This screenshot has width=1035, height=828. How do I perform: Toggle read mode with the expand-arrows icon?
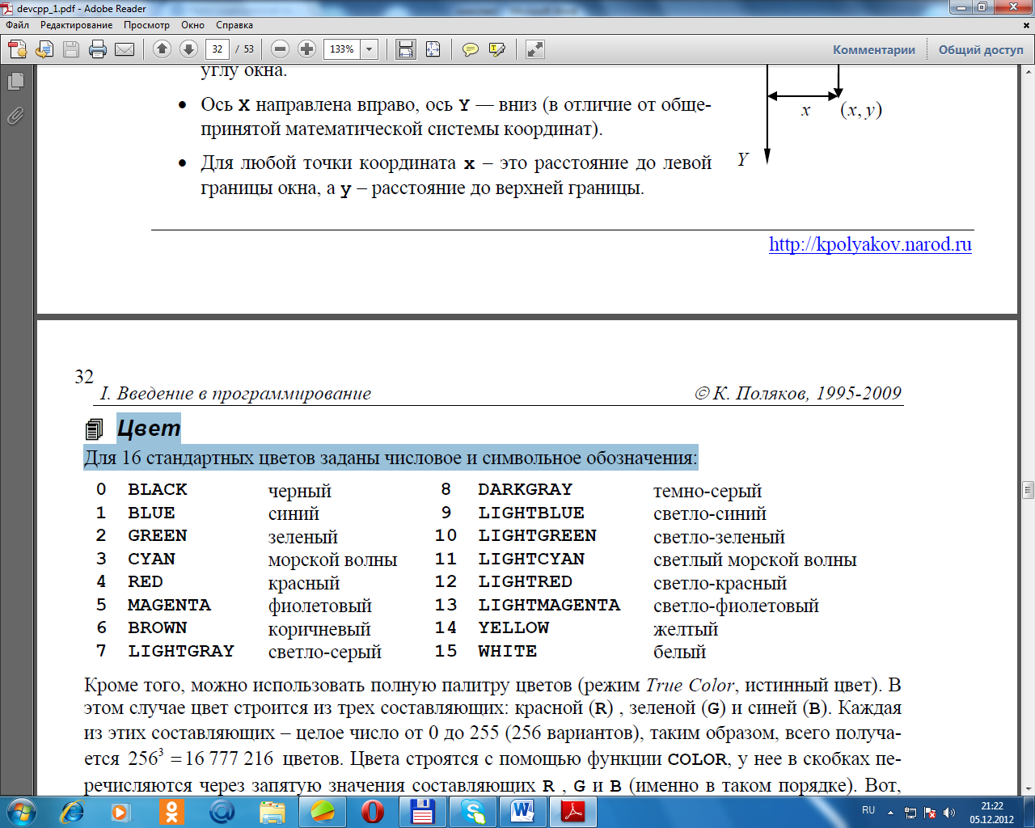coord(534,49)
